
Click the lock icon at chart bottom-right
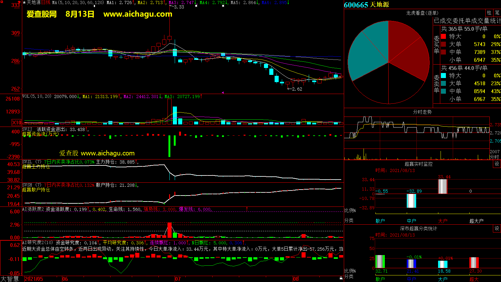341,278
